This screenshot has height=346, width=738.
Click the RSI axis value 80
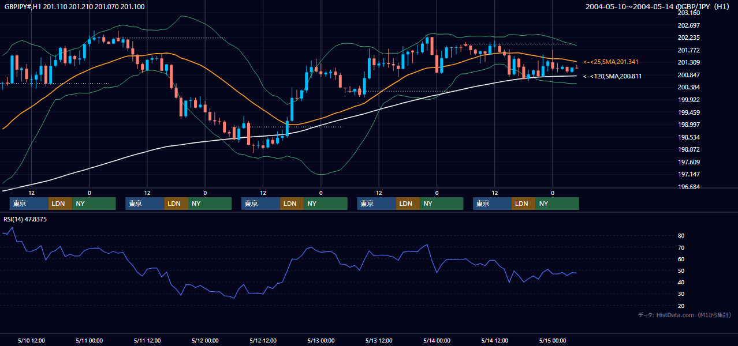(x=681, y=236)
